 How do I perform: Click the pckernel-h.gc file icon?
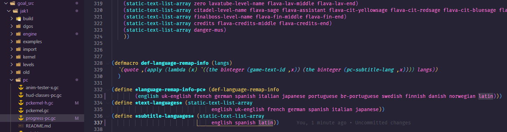[21, 103]
